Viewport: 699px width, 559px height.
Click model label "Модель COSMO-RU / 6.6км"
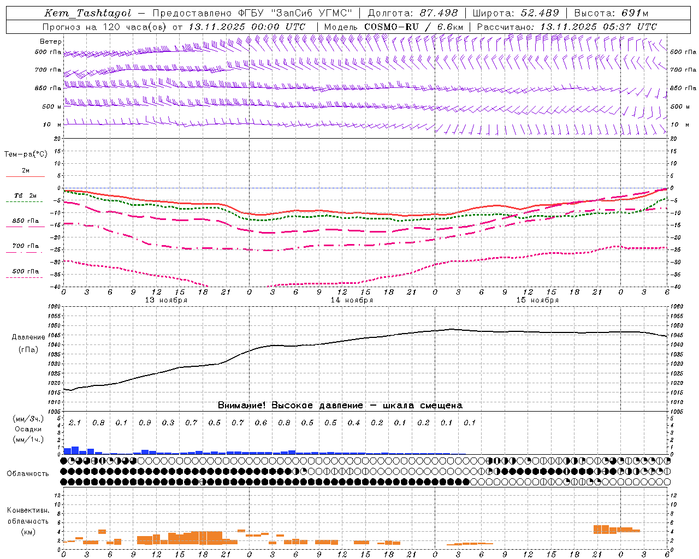click(394, 27)
